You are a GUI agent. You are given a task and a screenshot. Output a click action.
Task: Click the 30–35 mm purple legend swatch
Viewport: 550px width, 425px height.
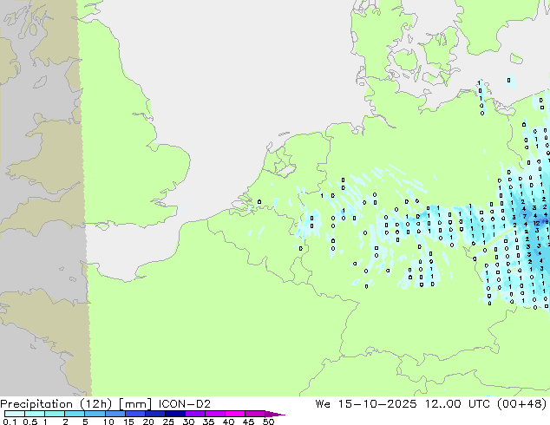(195, 414)
